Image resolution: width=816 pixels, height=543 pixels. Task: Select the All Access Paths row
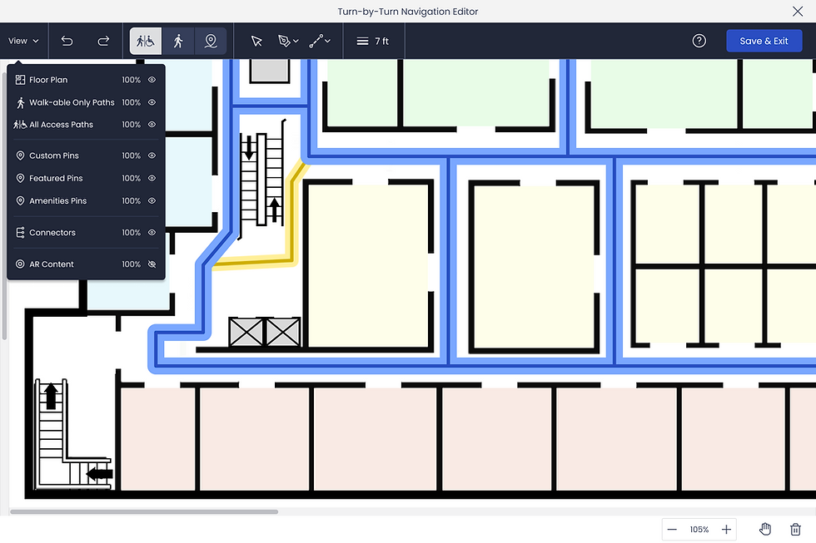pyautogui.click(x=86, y=124)
